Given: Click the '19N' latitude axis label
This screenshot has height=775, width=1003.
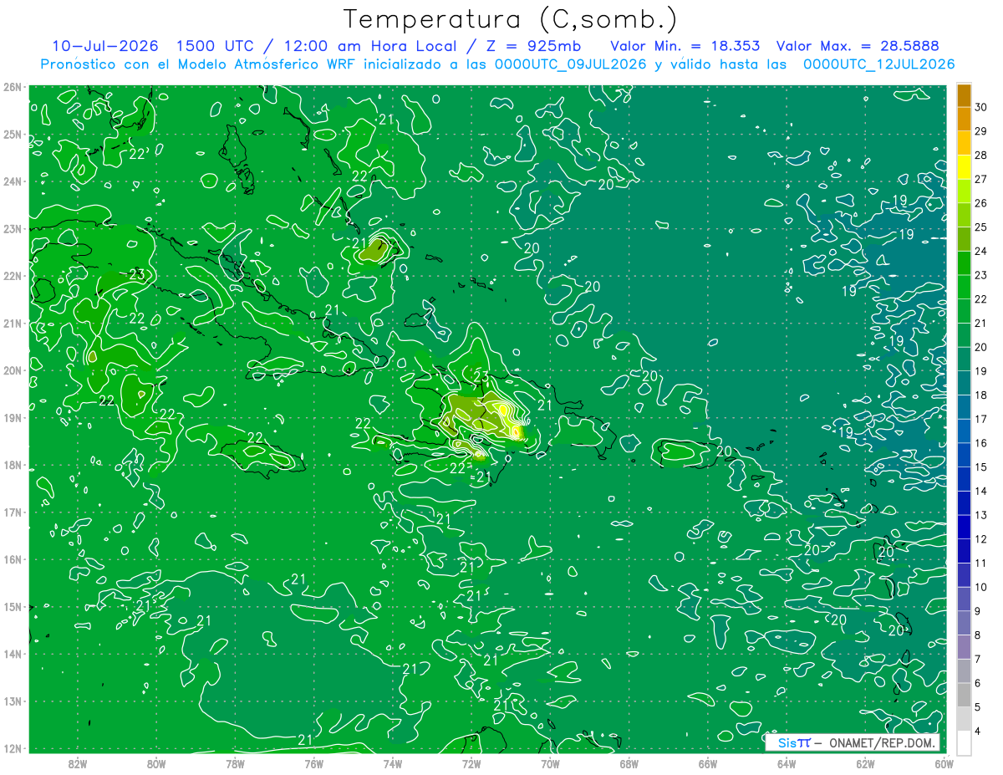Looking at the screenshot, I should click(13, 417).
